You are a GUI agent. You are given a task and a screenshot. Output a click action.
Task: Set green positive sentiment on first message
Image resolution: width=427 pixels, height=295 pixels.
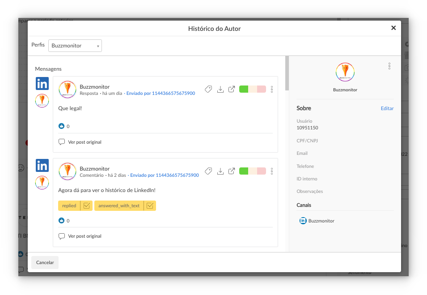244,89
